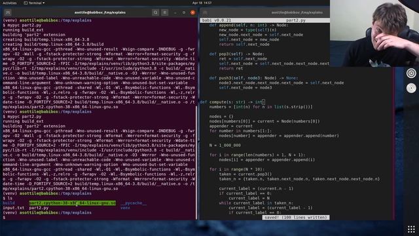Click 'taken = current.pop3()' code line
Image resolution: width=419 pixels, height=236 pixels.
[246, 174]
